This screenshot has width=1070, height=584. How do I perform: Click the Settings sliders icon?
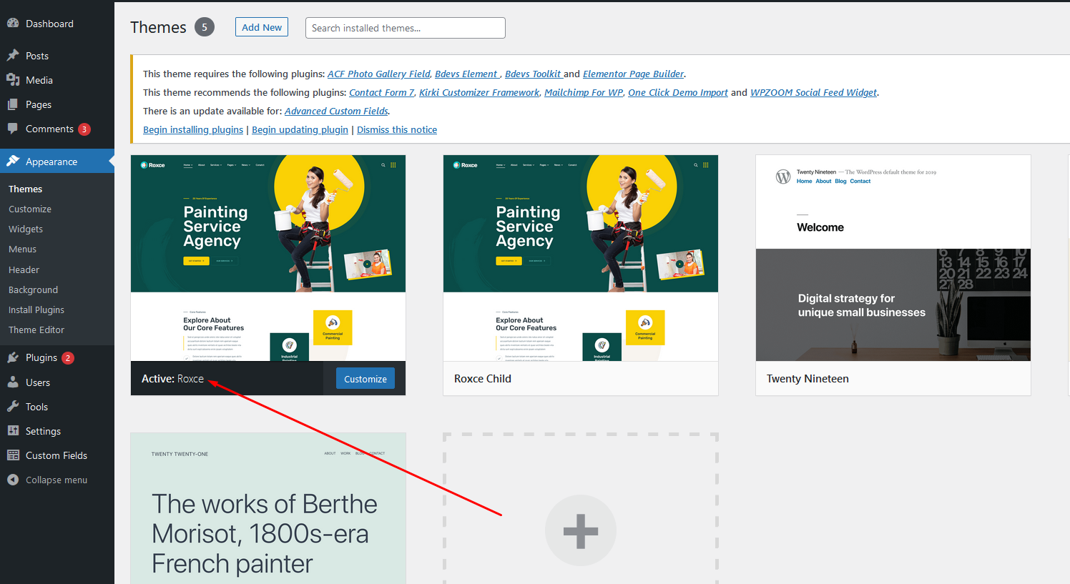[13, 430]
